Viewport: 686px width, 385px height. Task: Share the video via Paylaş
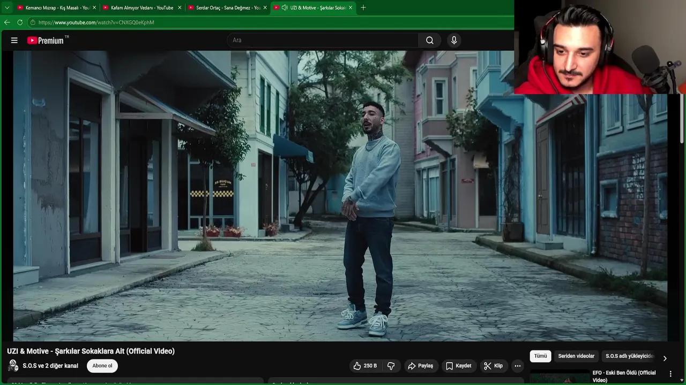pyautogui.click(x=420, y=366)
